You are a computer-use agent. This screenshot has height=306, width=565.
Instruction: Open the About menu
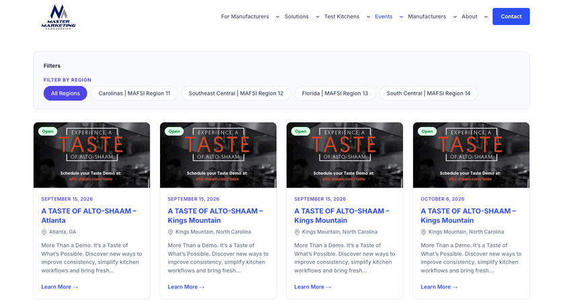pyautogui.click(x=469, y=17)
